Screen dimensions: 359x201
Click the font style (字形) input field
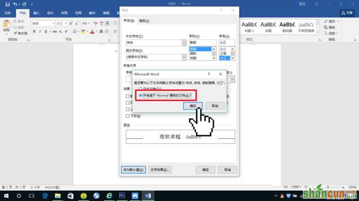[203, 43]
